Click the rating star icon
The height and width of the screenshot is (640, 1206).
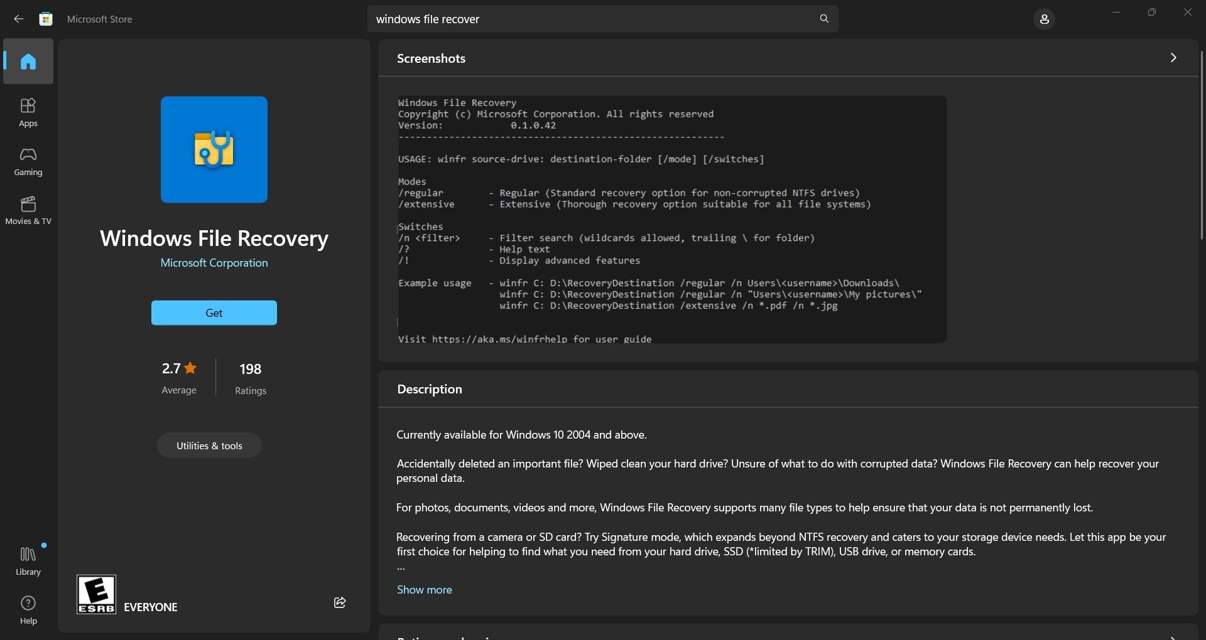(x=191, y=368)
